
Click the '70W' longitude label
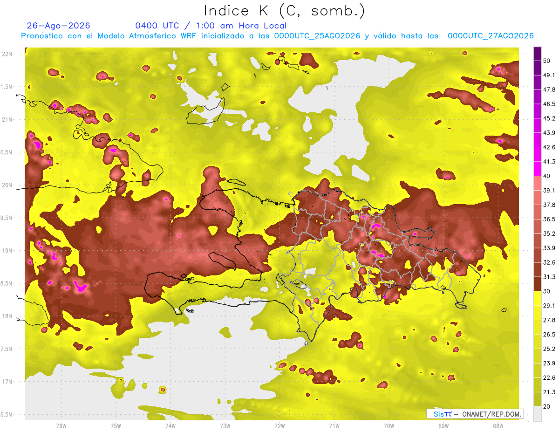pyautogui.click(x=389, y=425)
